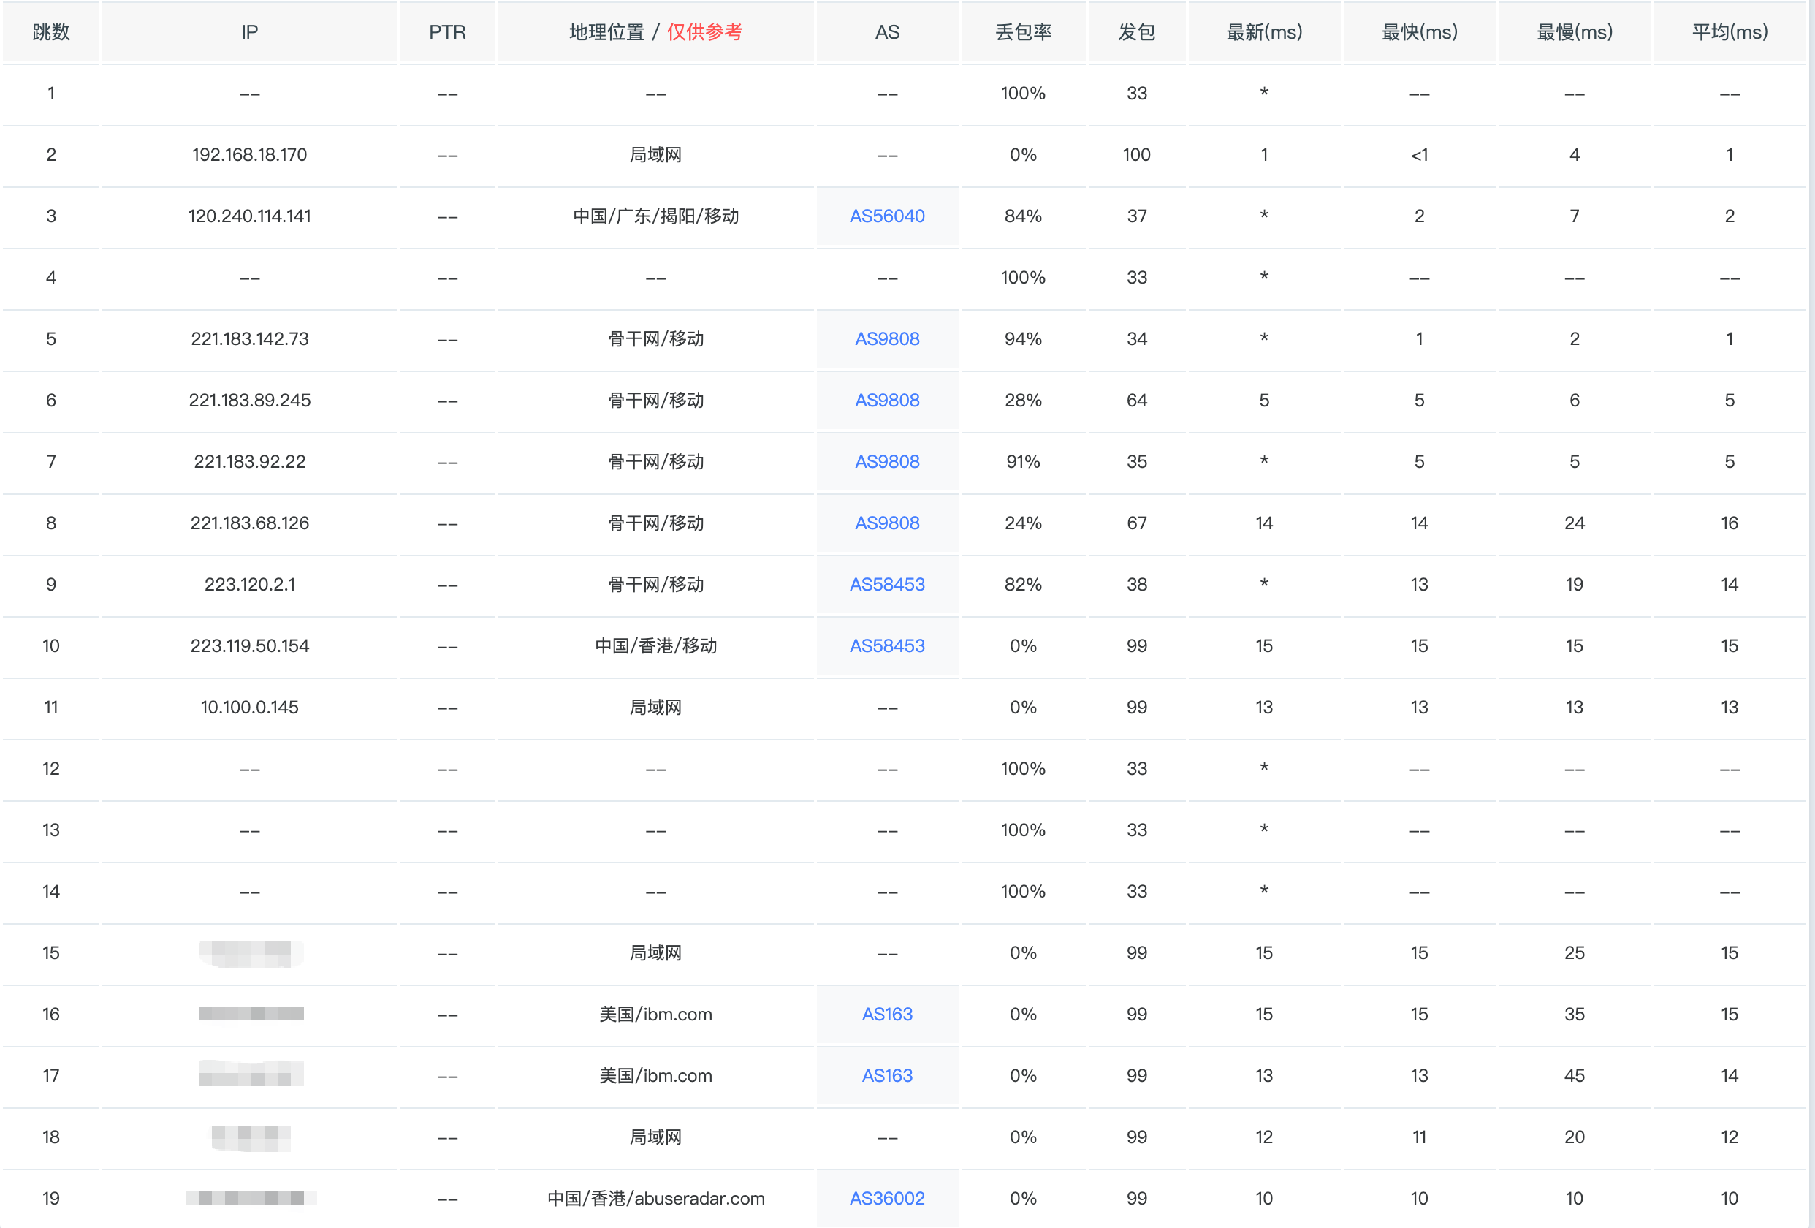Click the 地理位置 column header
The width and height of the screenshot is (1815, 1228).
pyautogui.click(x=606, y=32)
